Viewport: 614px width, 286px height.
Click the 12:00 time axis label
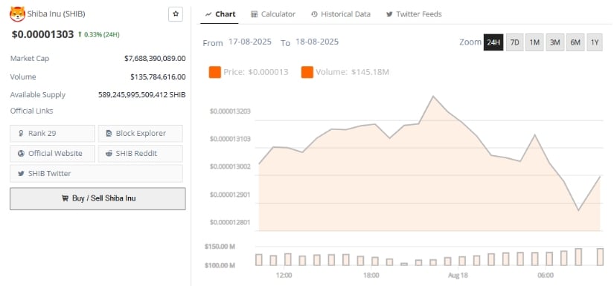pos(284,276)
